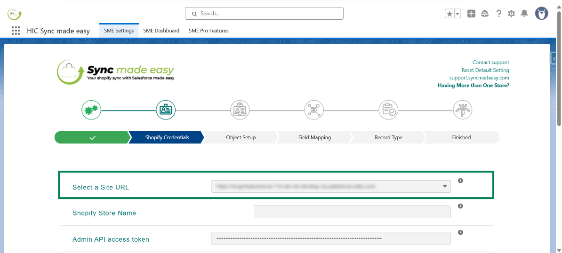Switch to the SME Pro Features tab

[209, 31]
